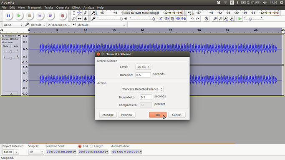Viewport: 285px width, 160px height.
Task: Open the Edit menu
Action: tap(12, 7)
